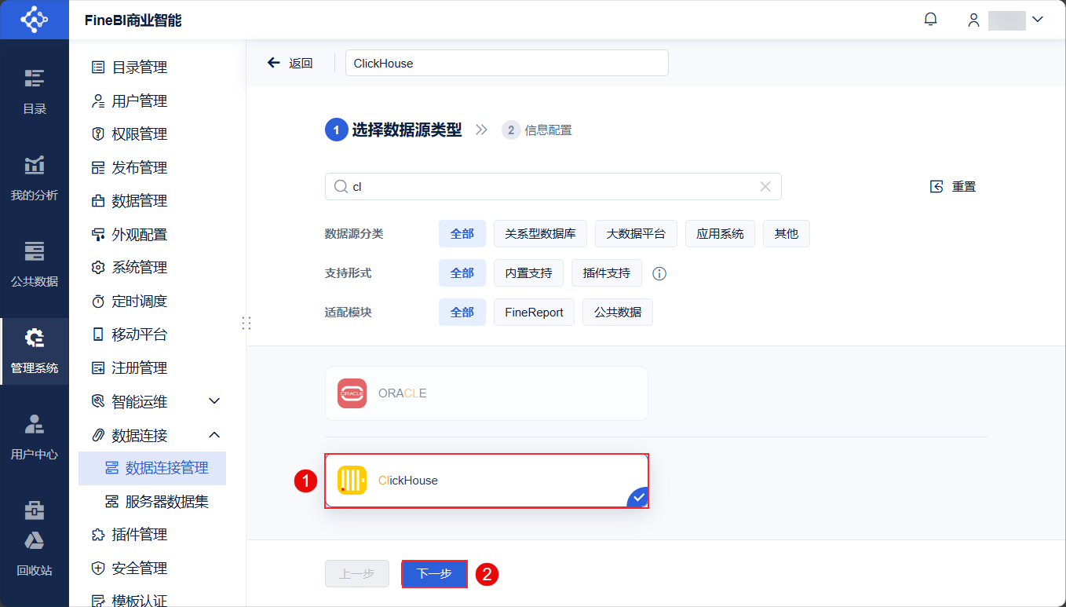This screenshot has width=1066, height=607.
Task: Select 数据连接管理 submenu item
Action: 152,468
